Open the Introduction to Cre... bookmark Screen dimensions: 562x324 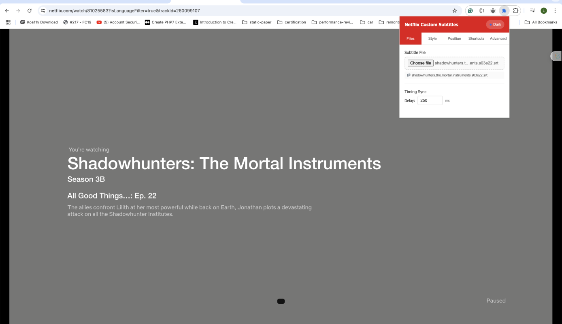tap(215, 22)
